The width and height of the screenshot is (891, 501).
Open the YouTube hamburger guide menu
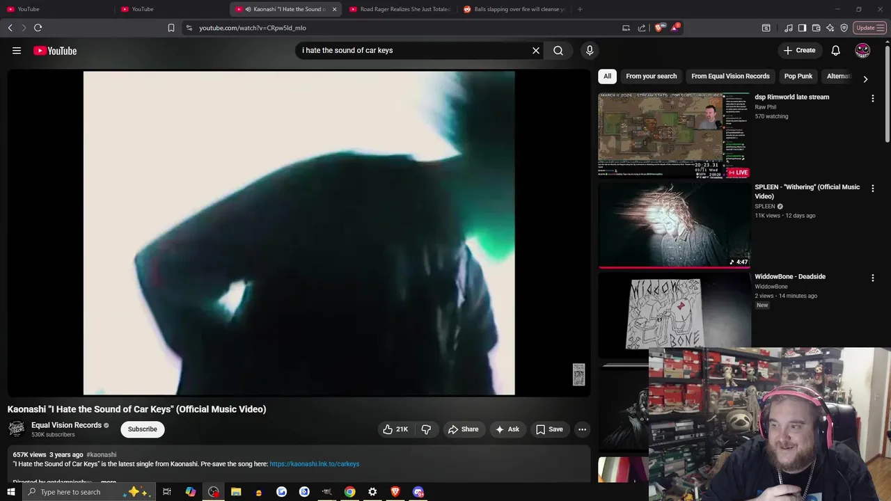[x=17, y=51]
